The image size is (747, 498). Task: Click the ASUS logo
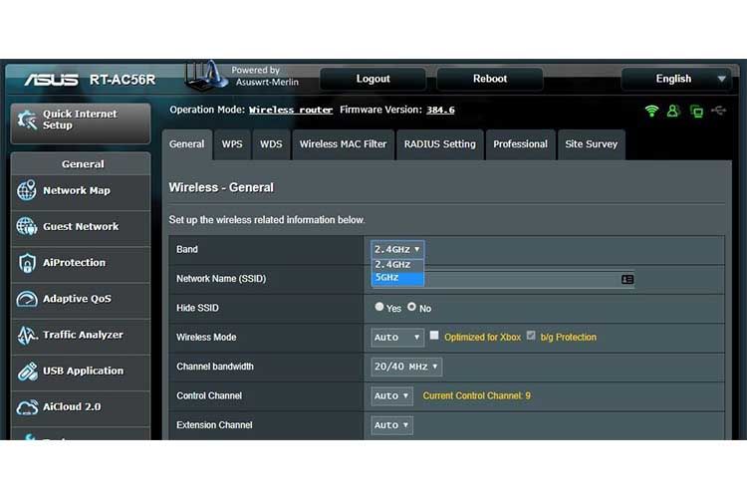pyautogui.click(x=52, y=80)
